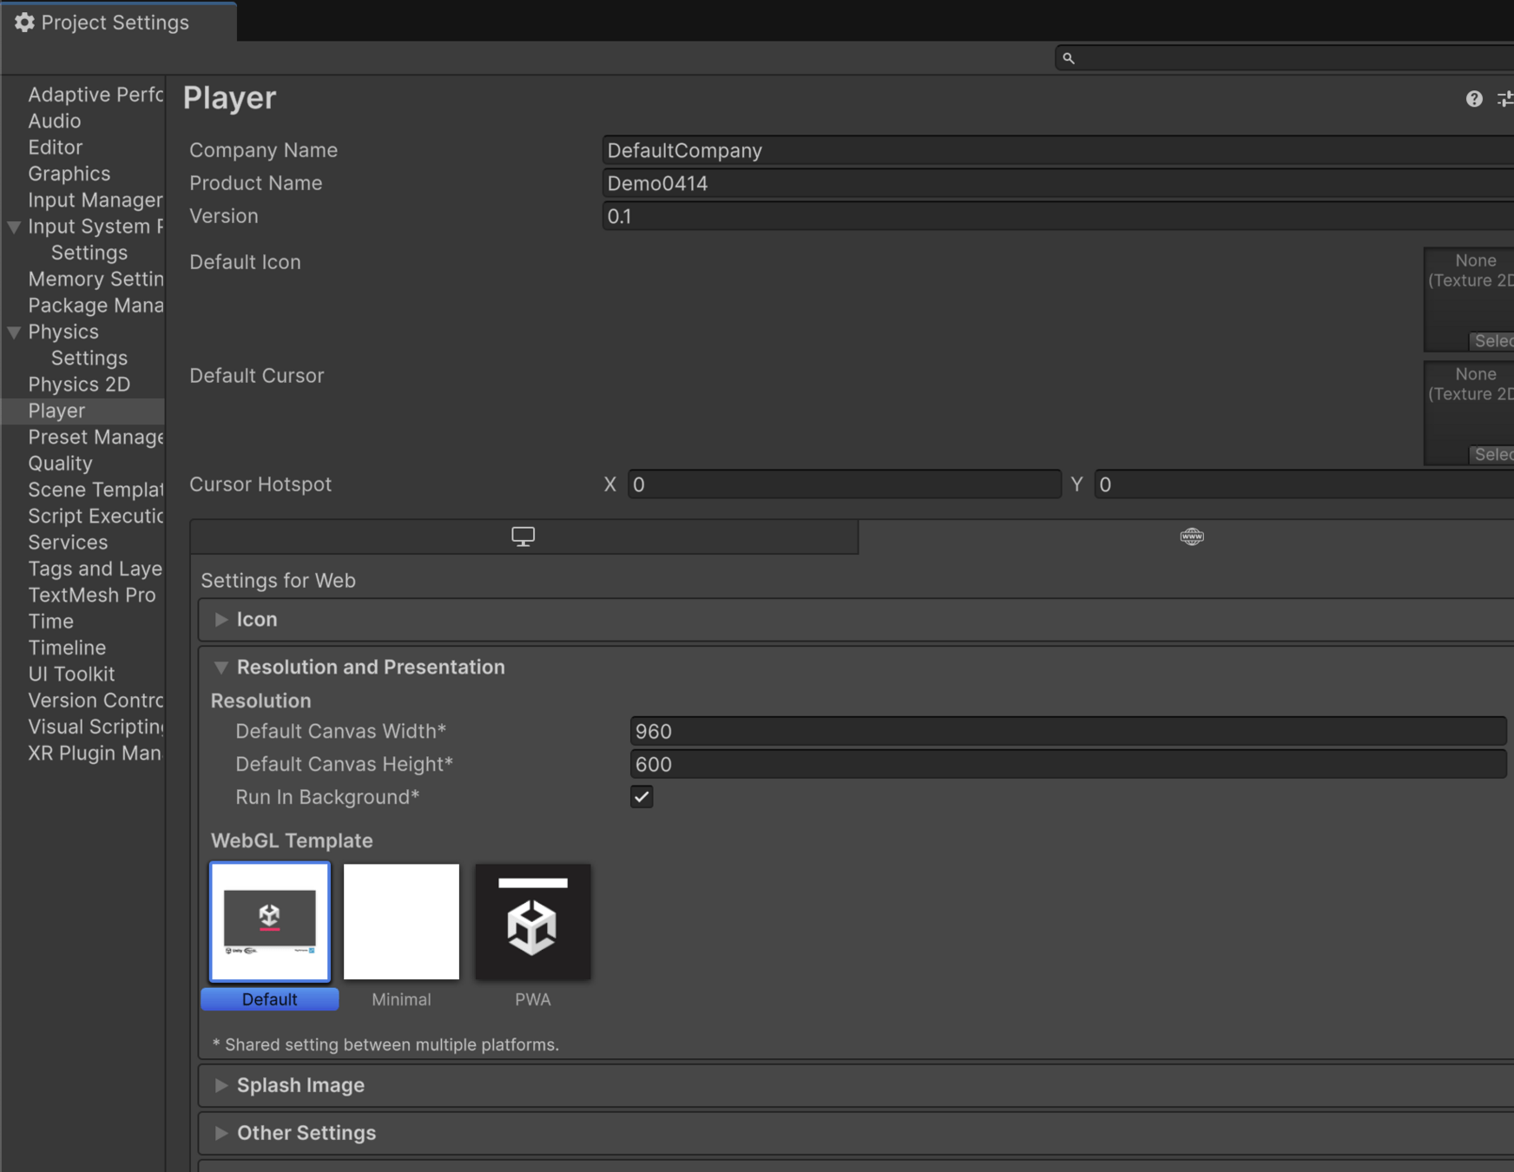Select the Project Settings window tab

coord(118,23)
